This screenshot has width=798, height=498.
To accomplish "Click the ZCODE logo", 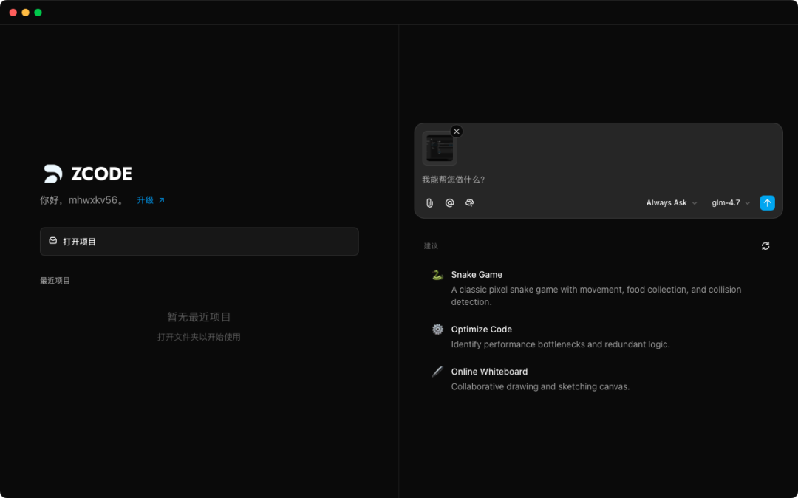I will 87,174.
